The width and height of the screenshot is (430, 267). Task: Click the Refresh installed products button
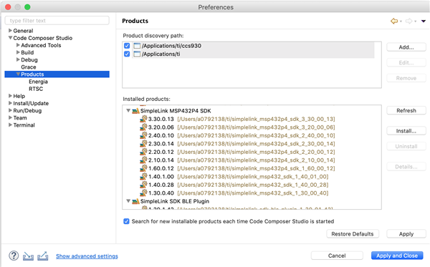(x=406, y=111)
